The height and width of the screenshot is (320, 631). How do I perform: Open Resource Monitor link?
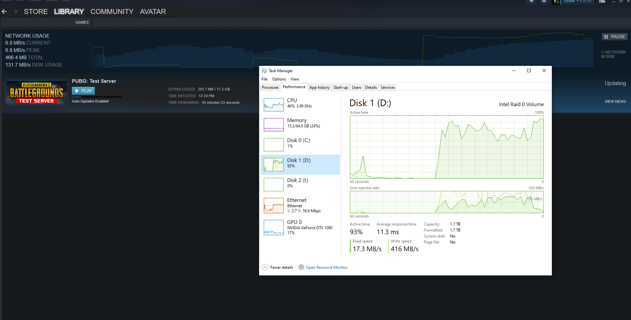[327, 267]
